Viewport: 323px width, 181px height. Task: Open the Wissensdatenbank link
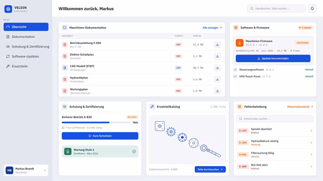pyautogui.click(x=300, y=107)
